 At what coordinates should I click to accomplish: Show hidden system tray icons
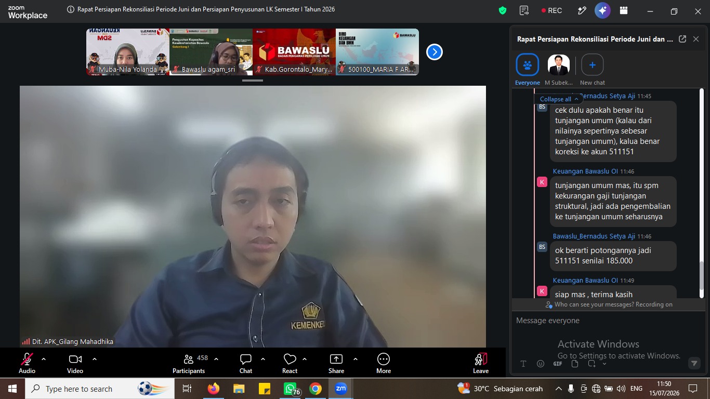point(559,389)
